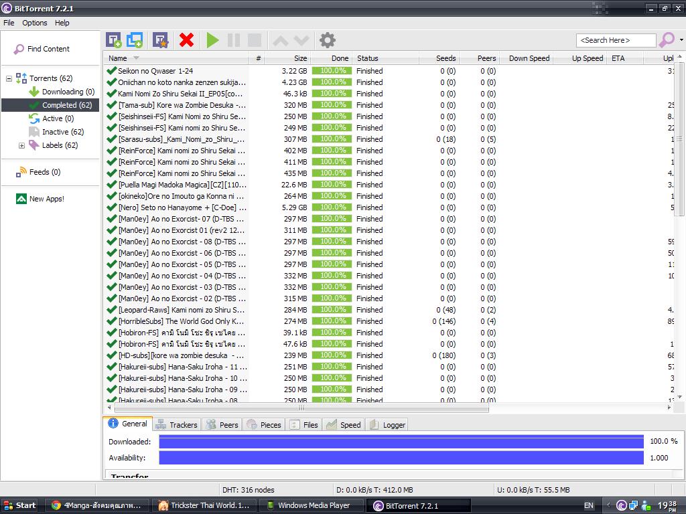Switch to the General tab

(x=128, y=424)
